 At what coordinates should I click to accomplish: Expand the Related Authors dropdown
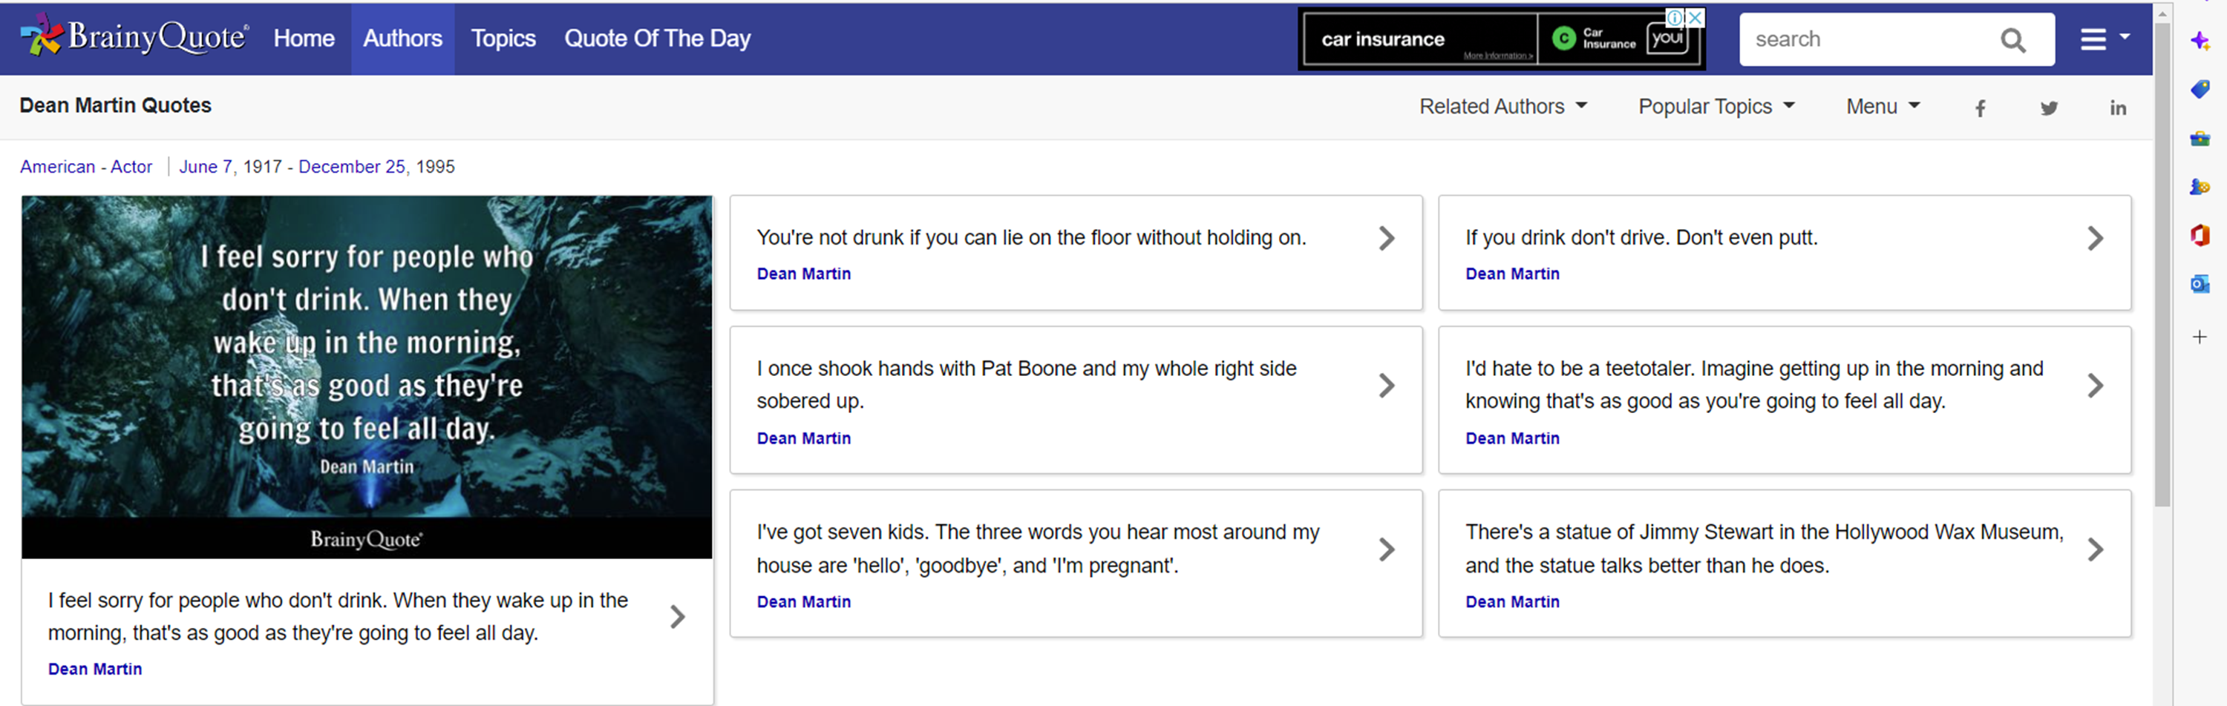pyautogui.click(x=1502, y=106)
